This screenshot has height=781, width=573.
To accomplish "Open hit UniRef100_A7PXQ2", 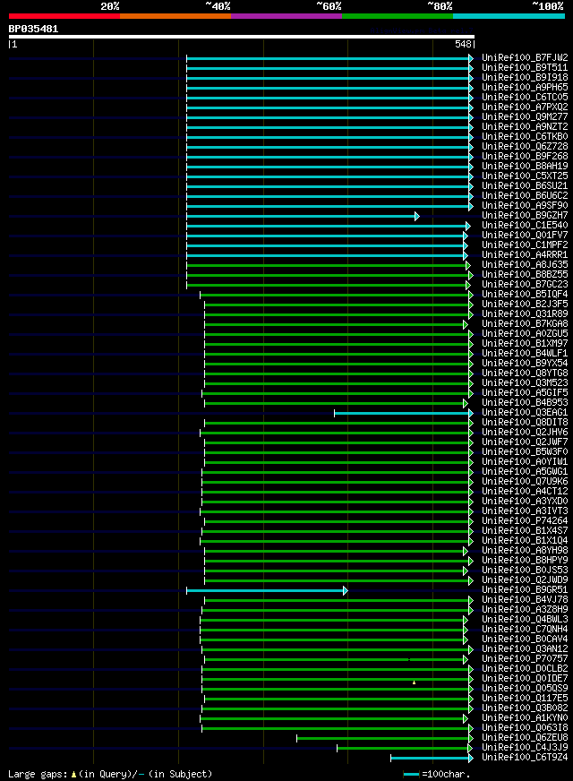I will pyautogui.click(x=525, y=107).
